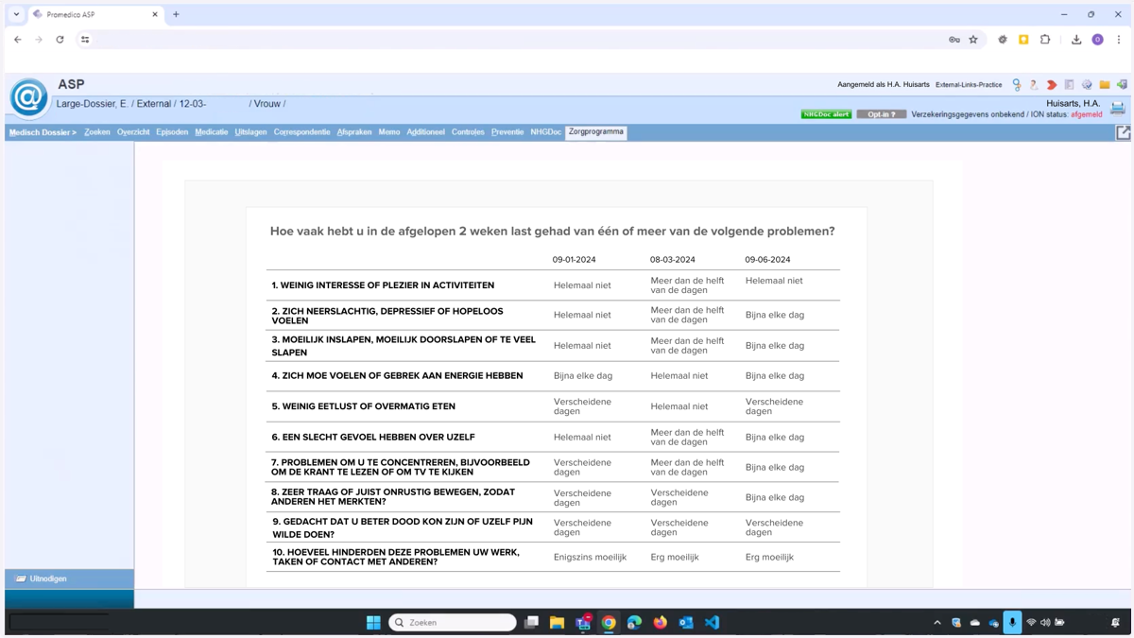Click the blue linked-circles icon in the header
1134x638 pixels.
click(1017, 85)
